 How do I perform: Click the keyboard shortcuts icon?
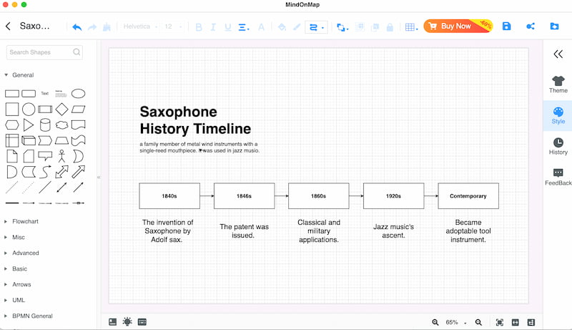(x=142, y=322)
